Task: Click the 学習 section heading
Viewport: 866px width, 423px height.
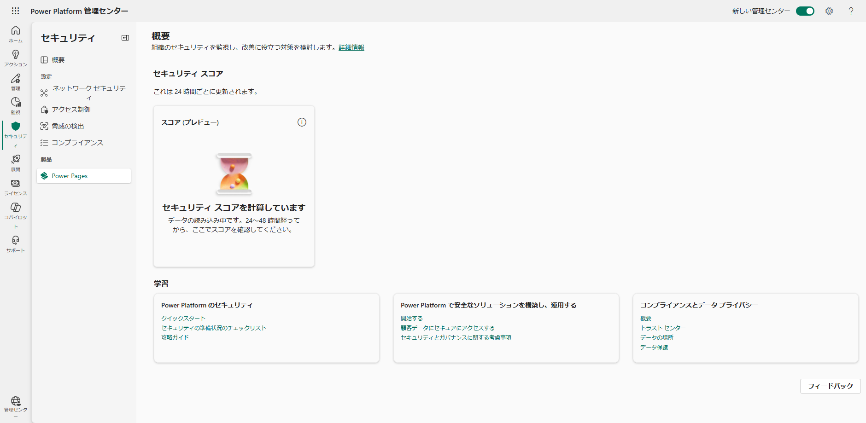Action: (161, 284)
